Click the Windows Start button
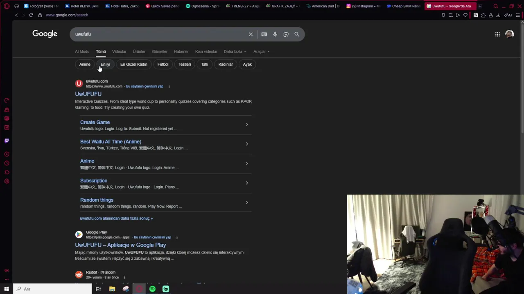 7,289
